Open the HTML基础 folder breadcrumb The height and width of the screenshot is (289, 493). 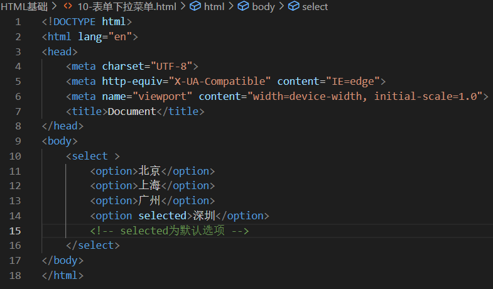24,7
